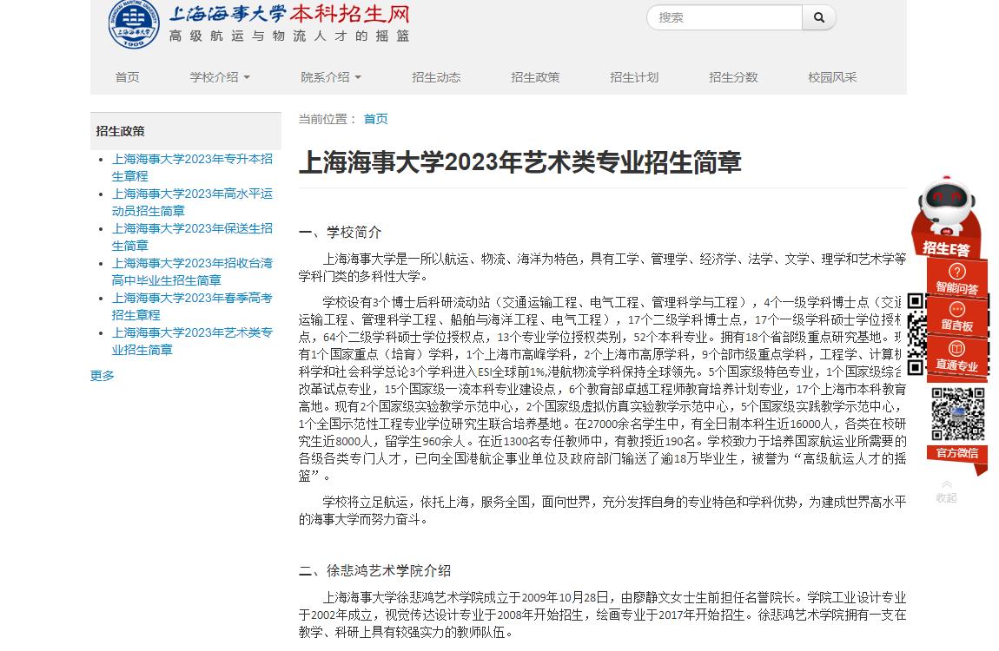This screenshot has width=999, height=651.
Task: Click the slogan 高级航运与物流人才的摇篮
Action: [x=289, y=36]
